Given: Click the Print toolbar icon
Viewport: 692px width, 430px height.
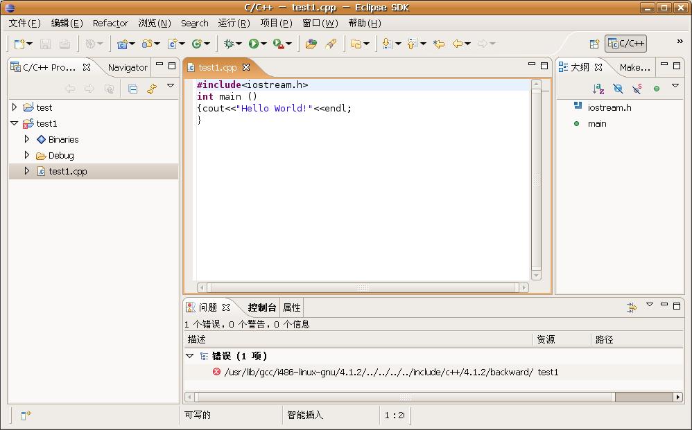Looking at the screenshot, I should 64,44.
